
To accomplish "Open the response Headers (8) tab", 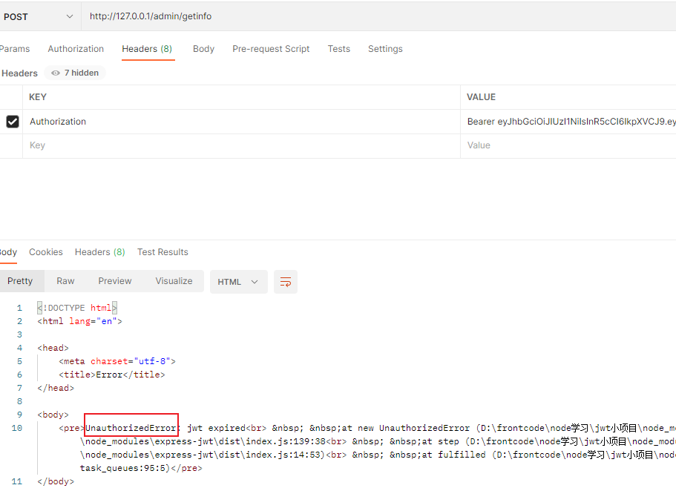I will pyautogui.click(x=100, y=252).
